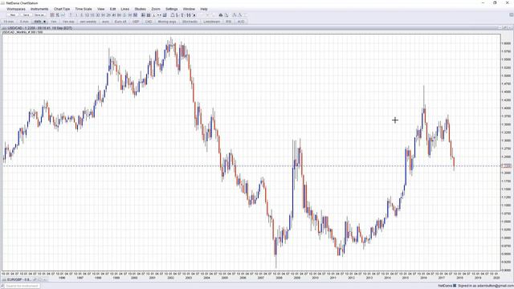Open the Studies menu
Image resolution: width=514 pixels, height=289 pixels.
141,9
